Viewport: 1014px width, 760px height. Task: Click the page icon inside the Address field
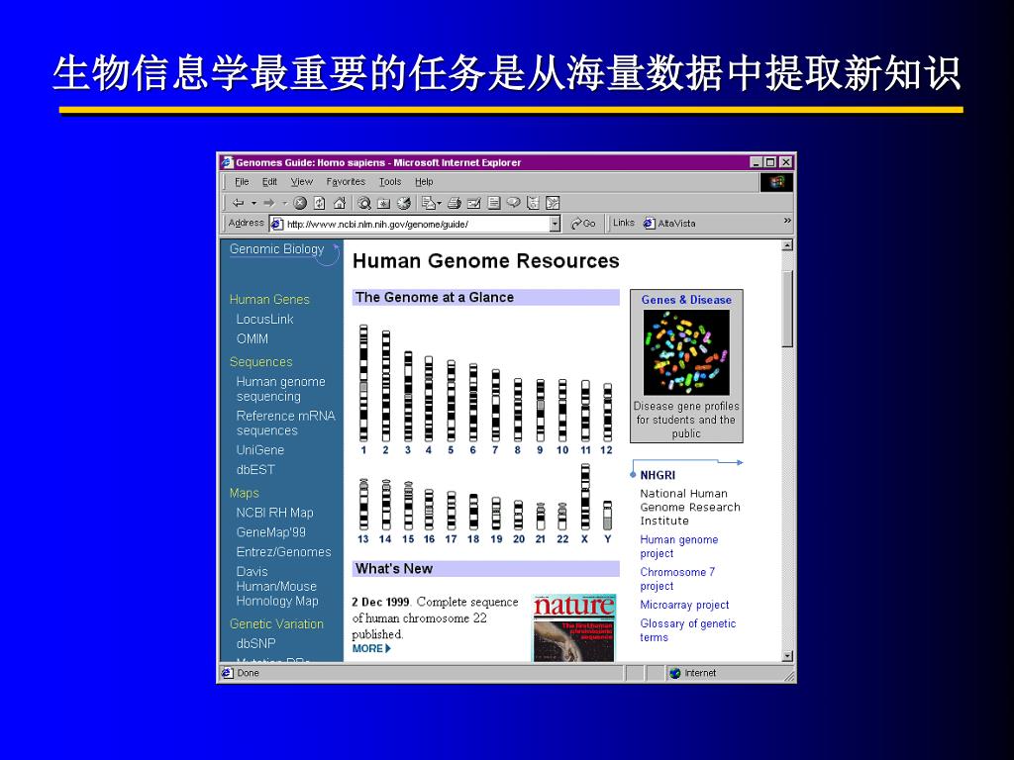277,225
